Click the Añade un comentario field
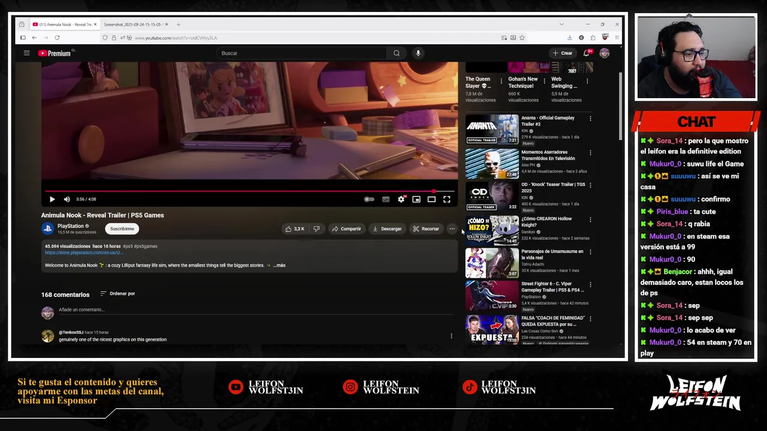The height and width of the screenshot is (431, 767). (x=256, y=309)
